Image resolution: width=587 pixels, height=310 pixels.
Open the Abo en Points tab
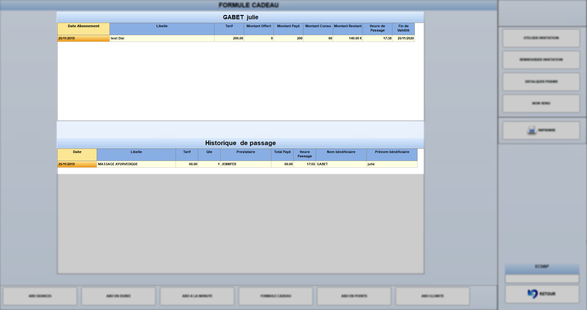(354, 296)
